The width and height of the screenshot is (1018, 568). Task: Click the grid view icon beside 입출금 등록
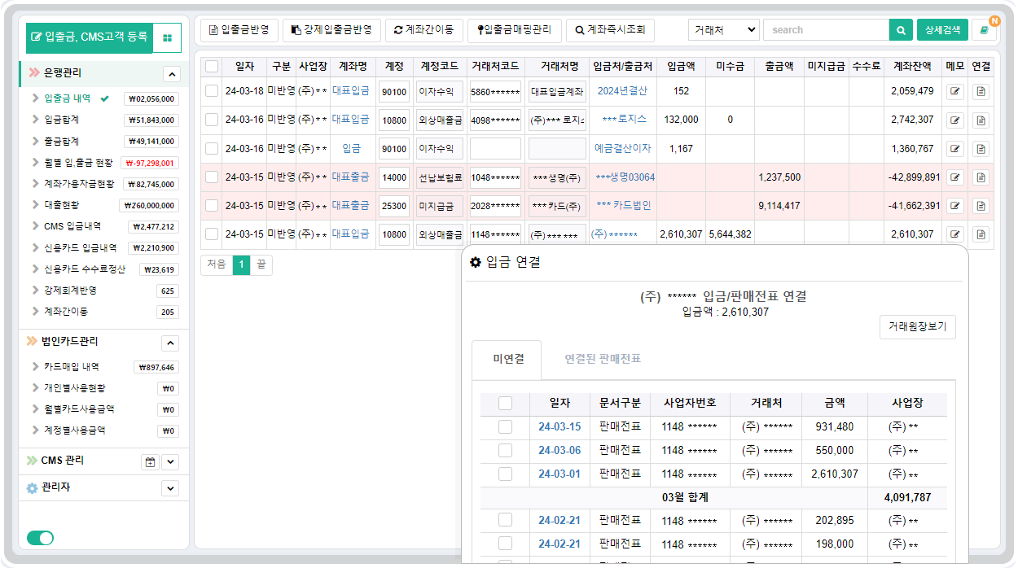point(167,38)
